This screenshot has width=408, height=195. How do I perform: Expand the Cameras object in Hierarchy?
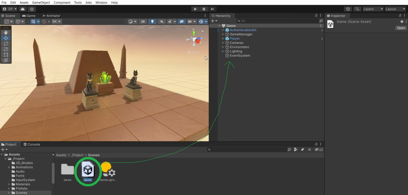click(223, 43)
